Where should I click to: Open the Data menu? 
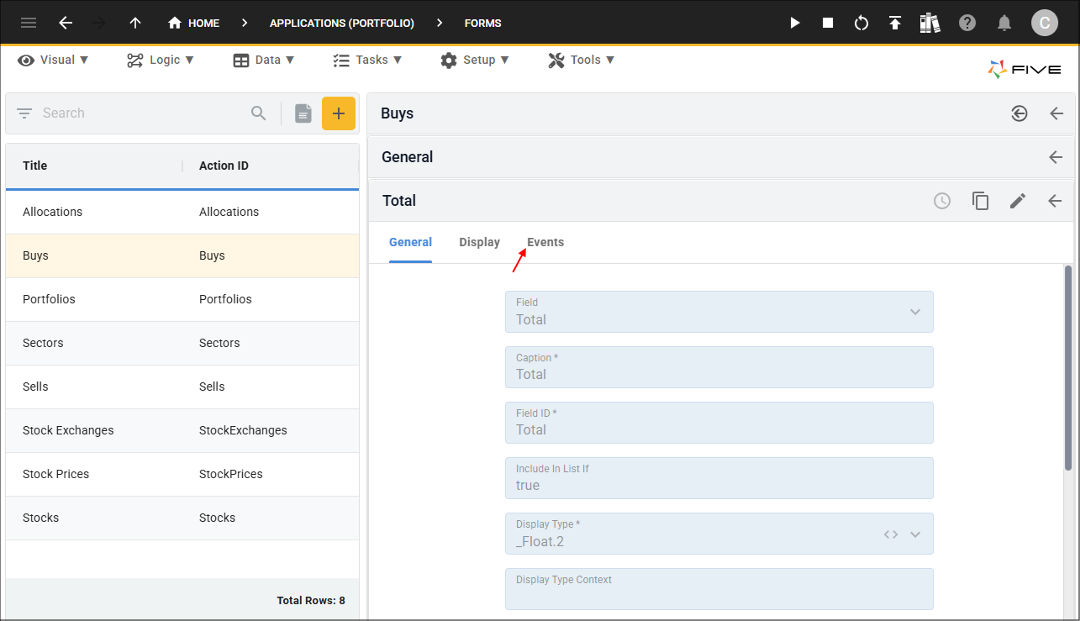click(264, 60)
